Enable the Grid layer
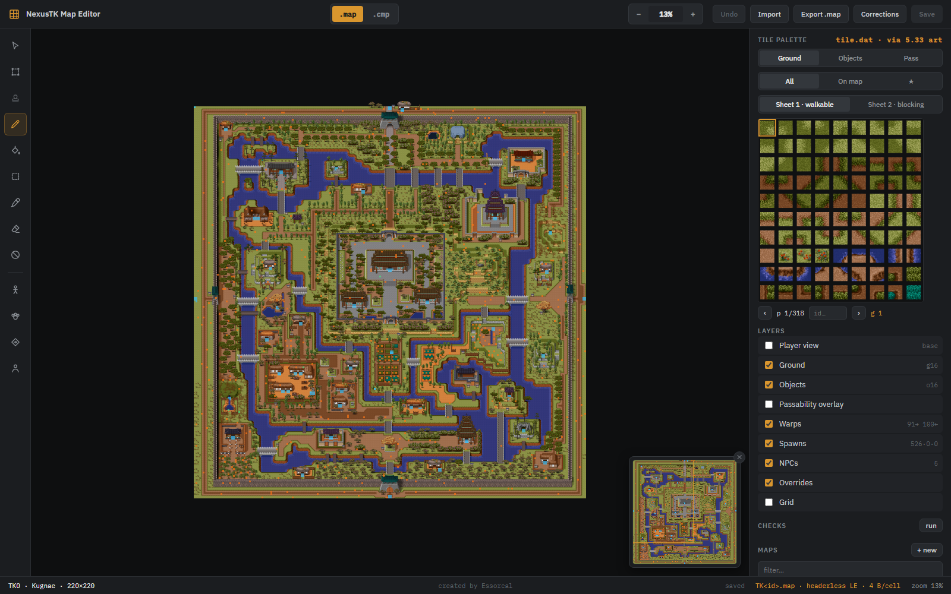Image resolution: width=951 pixels, height=594 pixels. tap(769, 503)
